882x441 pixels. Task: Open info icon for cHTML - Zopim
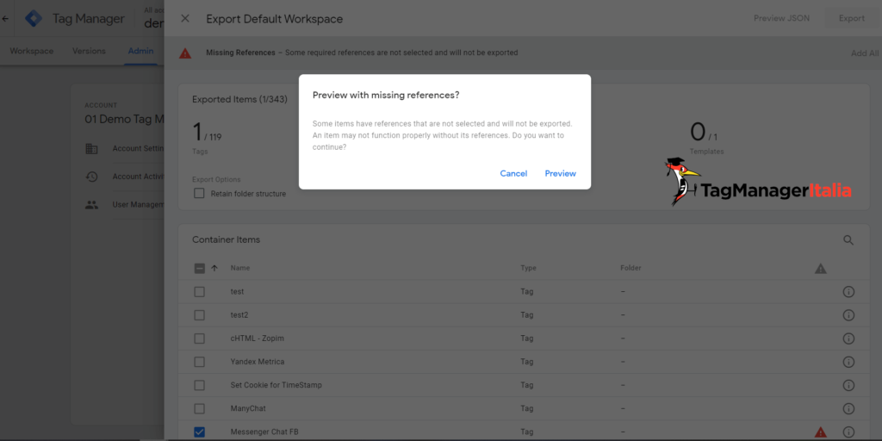[x=848, y=339]
